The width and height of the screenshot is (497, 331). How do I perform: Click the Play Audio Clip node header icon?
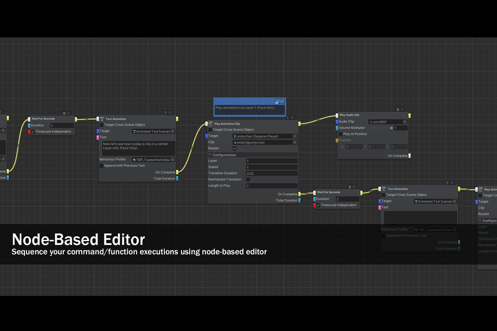tap(340, 115)
